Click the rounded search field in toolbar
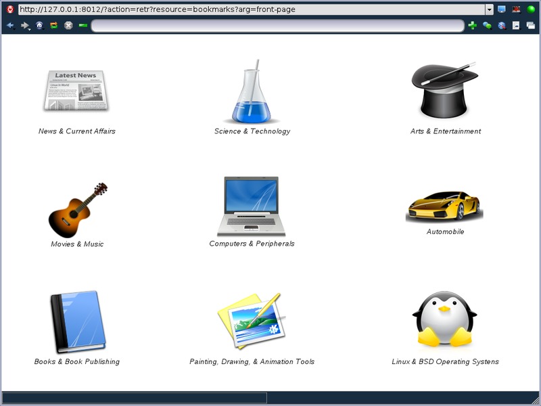 (x=277, y=26)
